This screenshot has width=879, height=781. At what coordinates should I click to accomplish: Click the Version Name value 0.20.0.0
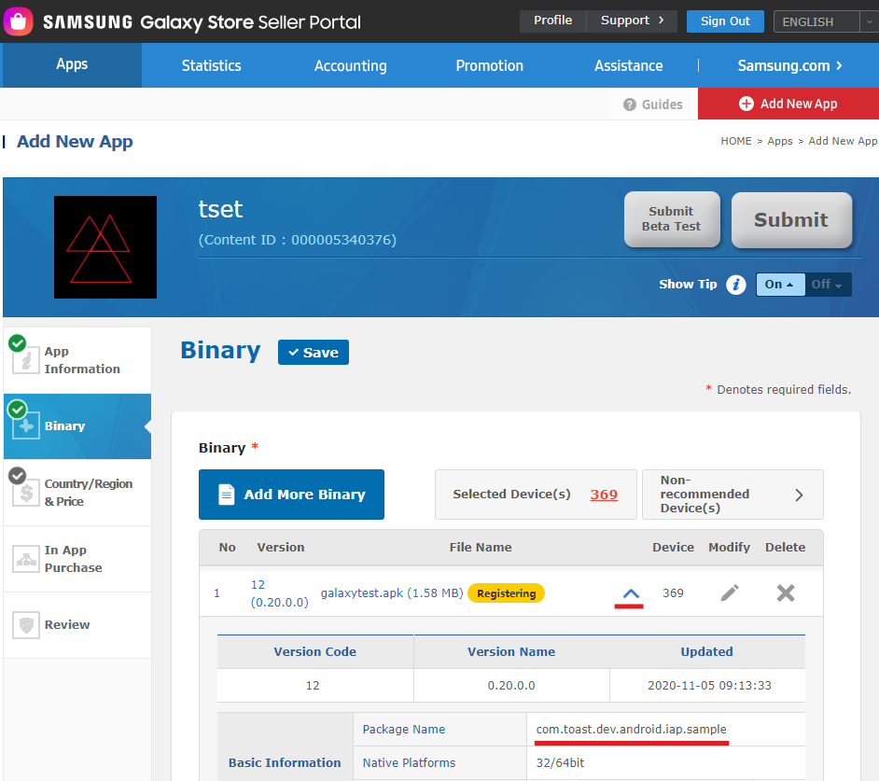pos(511,685)
